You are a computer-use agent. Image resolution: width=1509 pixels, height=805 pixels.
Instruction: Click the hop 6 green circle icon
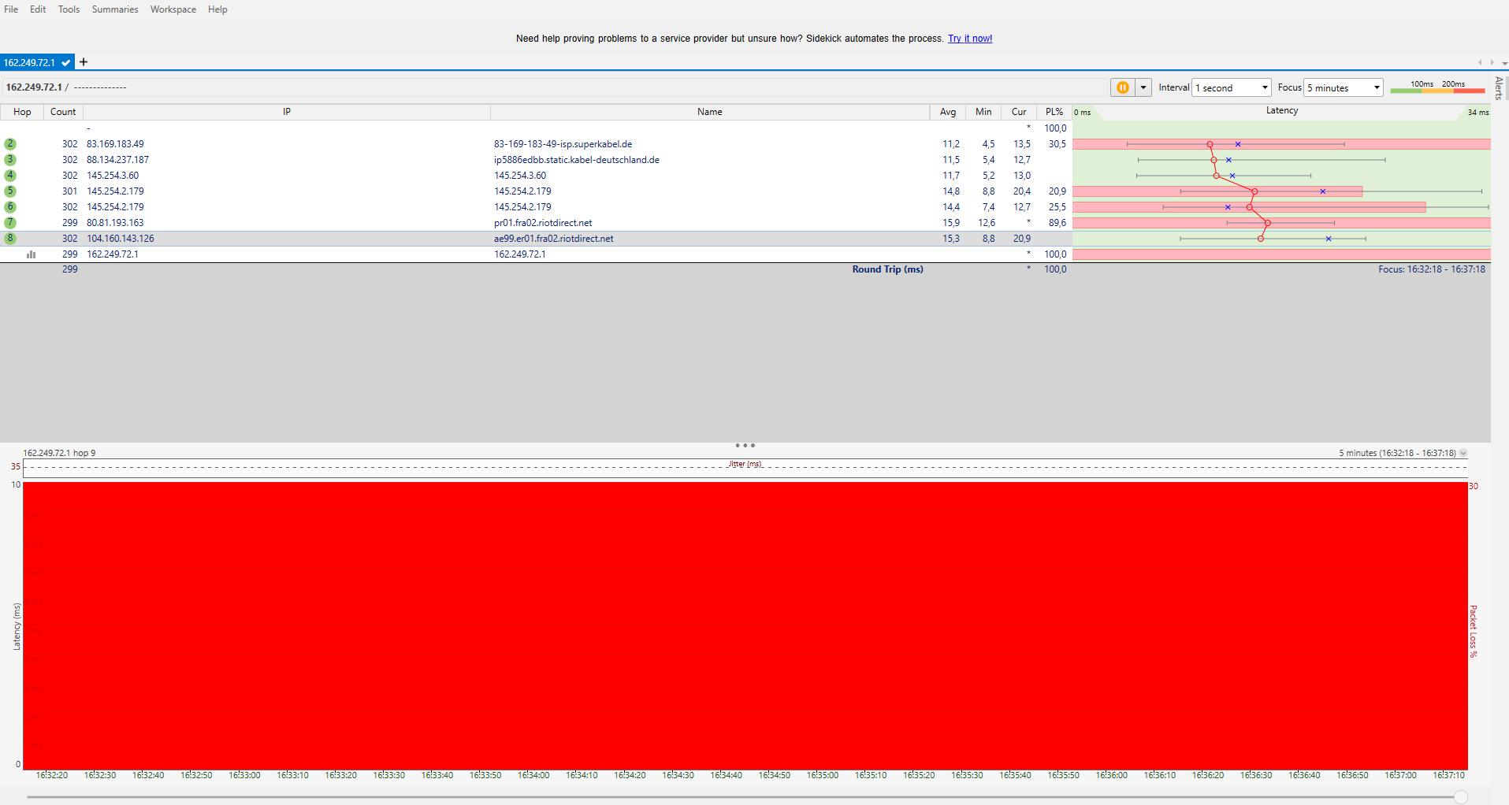(10, 207)
